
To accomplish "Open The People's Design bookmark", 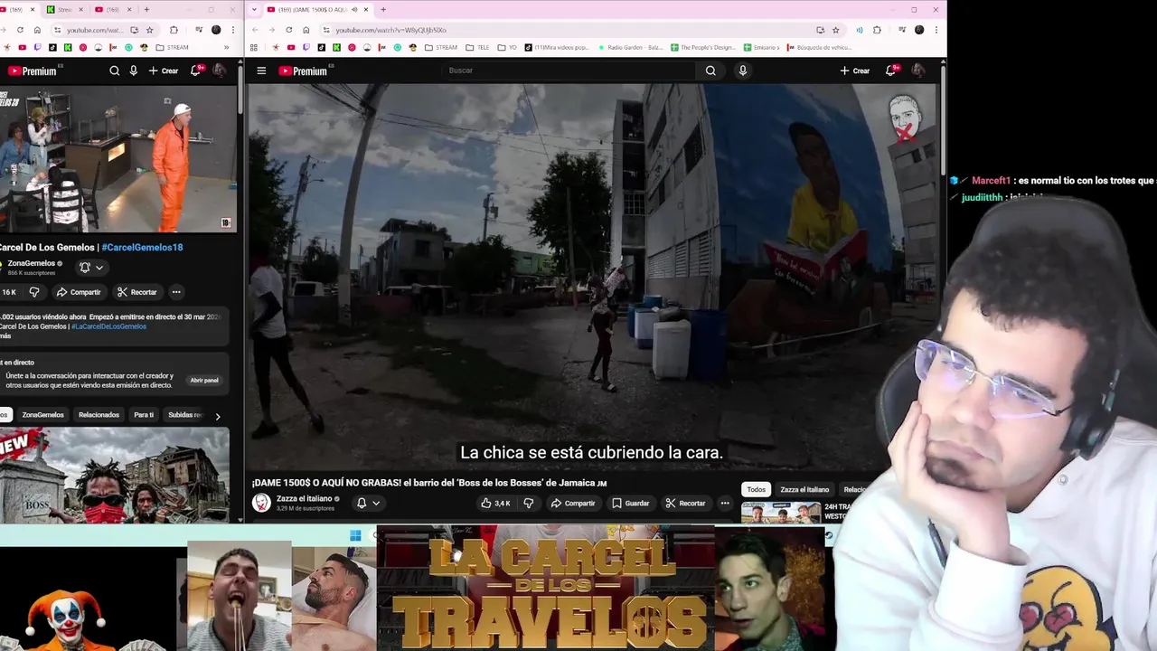I will point(703,47).
